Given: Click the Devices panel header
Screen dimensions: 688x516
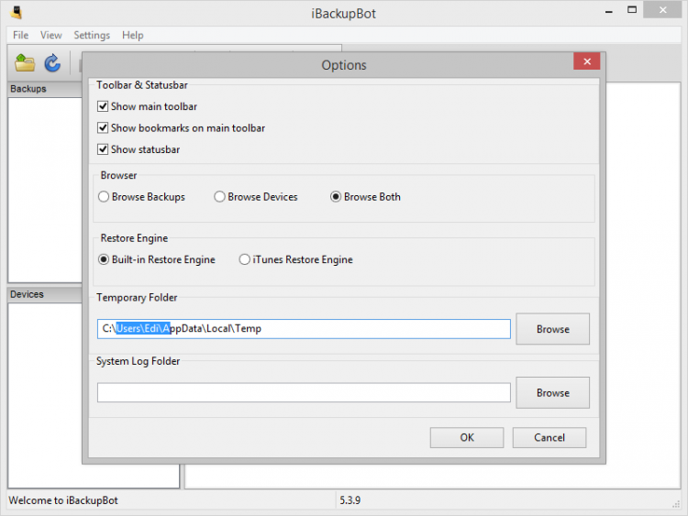Looking at the screenshot, I should pyautogui.click(x=45, y=294).
